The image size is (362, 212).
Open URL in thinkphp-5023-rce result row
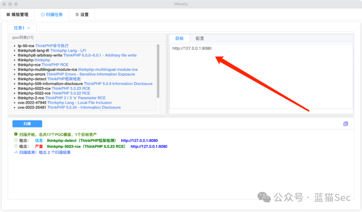[149, 146]
